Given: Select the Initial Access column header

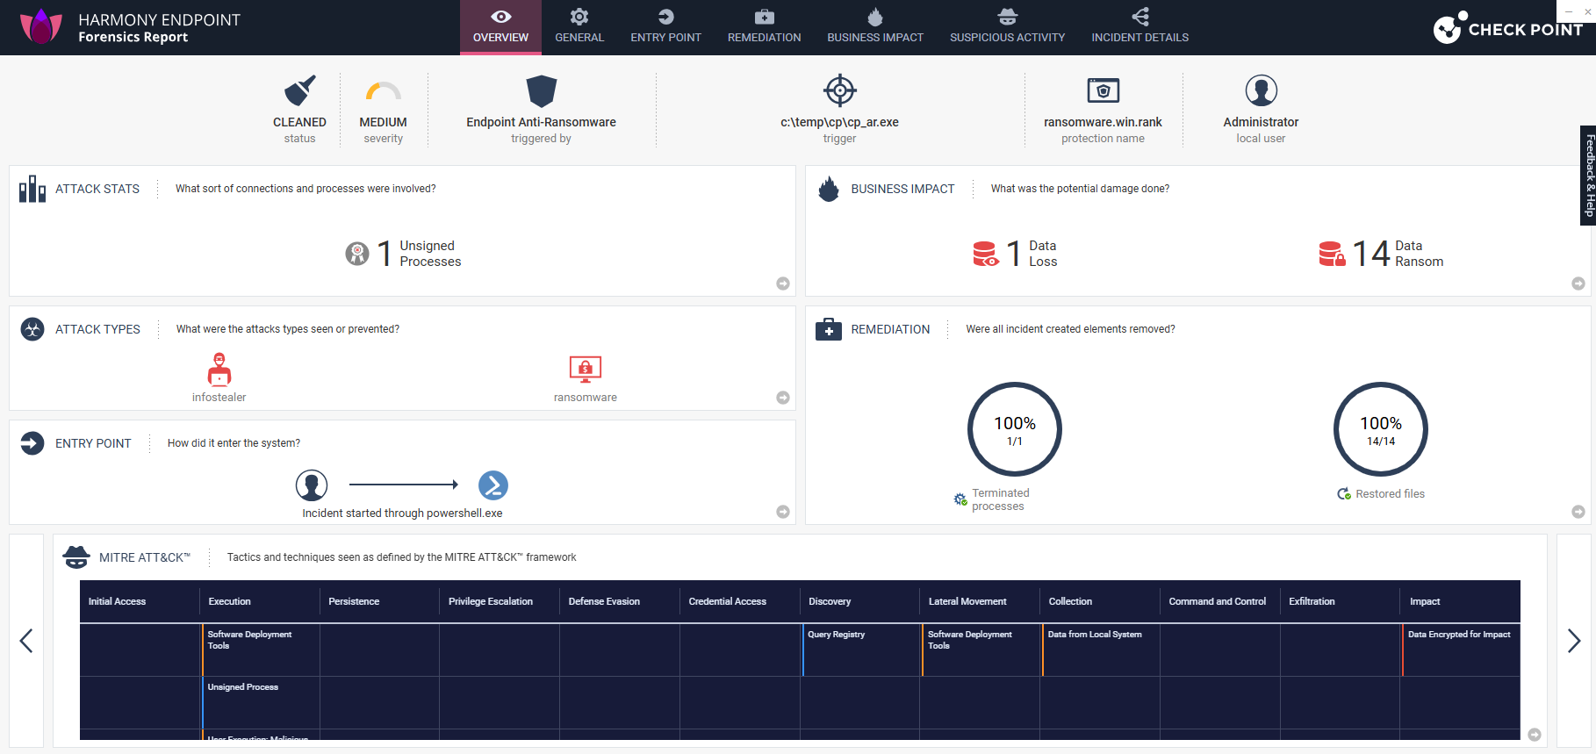Looking at the screenshot, I should [x=140, y=601].
